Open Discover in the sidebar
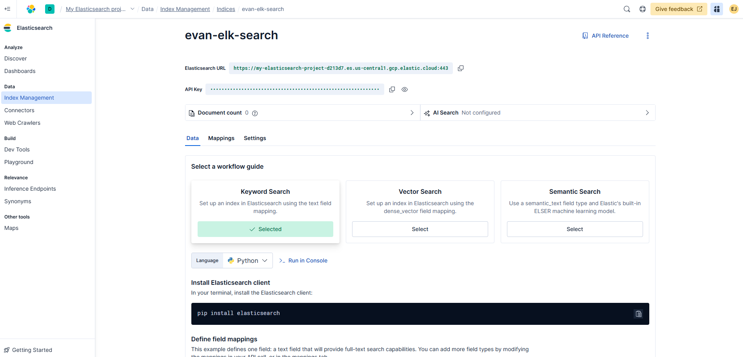Viewport: 743px width, 357px height. point(16,58)
